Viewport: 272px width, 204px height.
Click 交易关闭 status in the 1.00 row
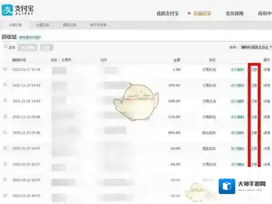point(209,70)
